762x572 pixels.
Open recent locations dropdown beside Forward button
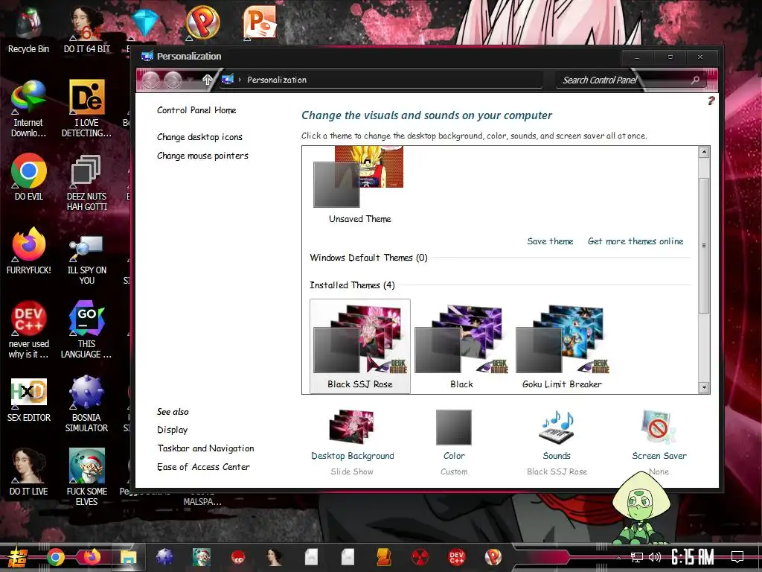tap(190, 80)
